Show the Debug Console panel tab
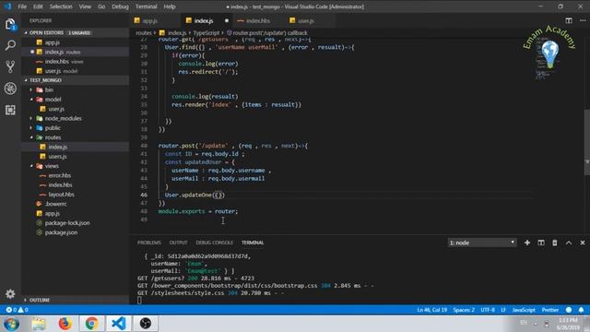 pyautogui.click(x=215, y=243)
